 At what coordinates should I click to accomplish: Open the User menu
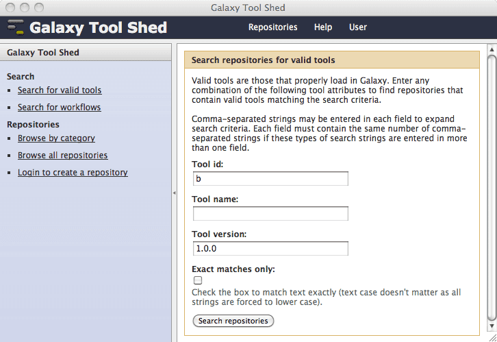pos(358,27)
